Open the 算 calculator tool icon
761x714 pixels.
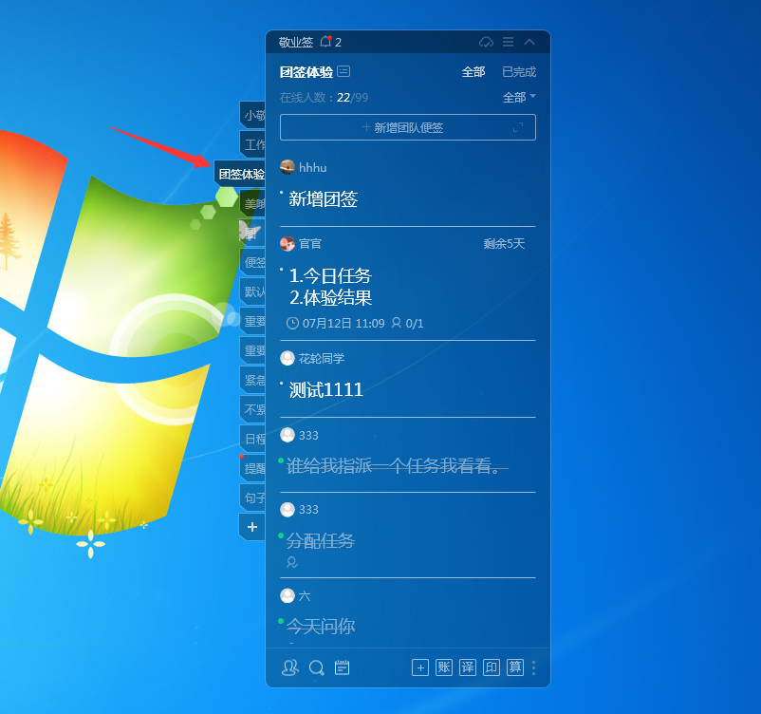pos(515,667)
